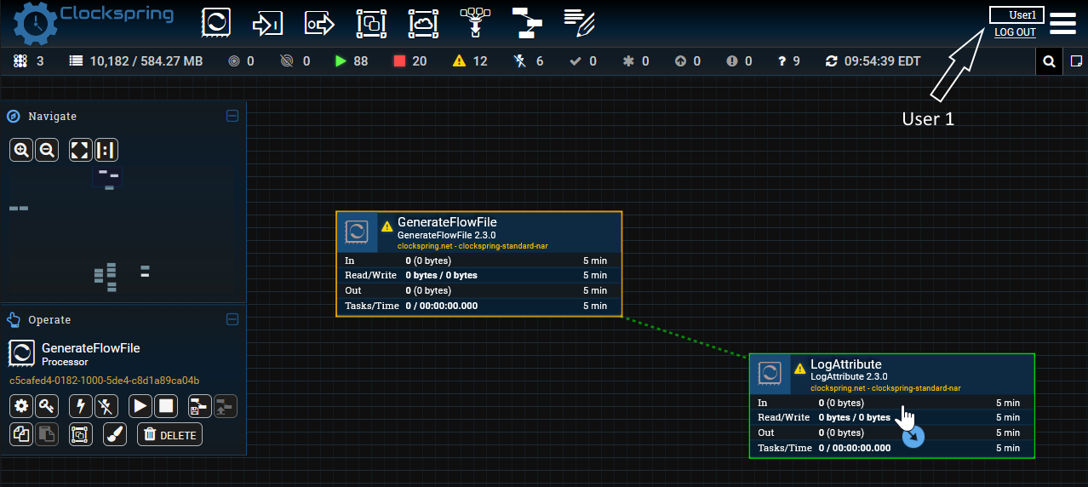1088x487 pixels.
Task: Show flow at actual size
Action: coord(106,151)
